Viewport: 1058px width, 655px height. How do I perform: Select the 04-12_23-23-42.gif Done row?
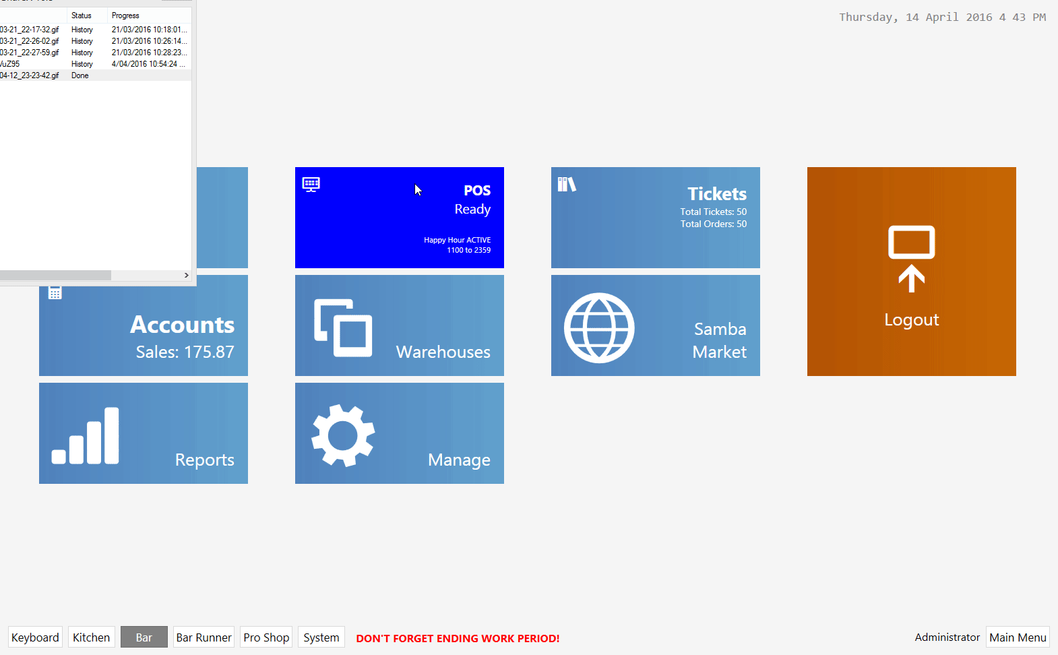coord(96,75)
